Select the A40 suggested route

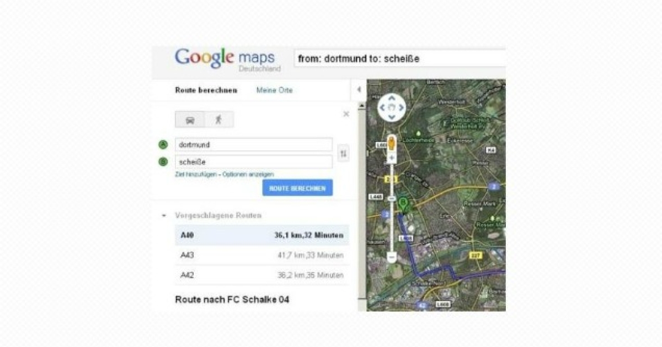coord(261,235)
